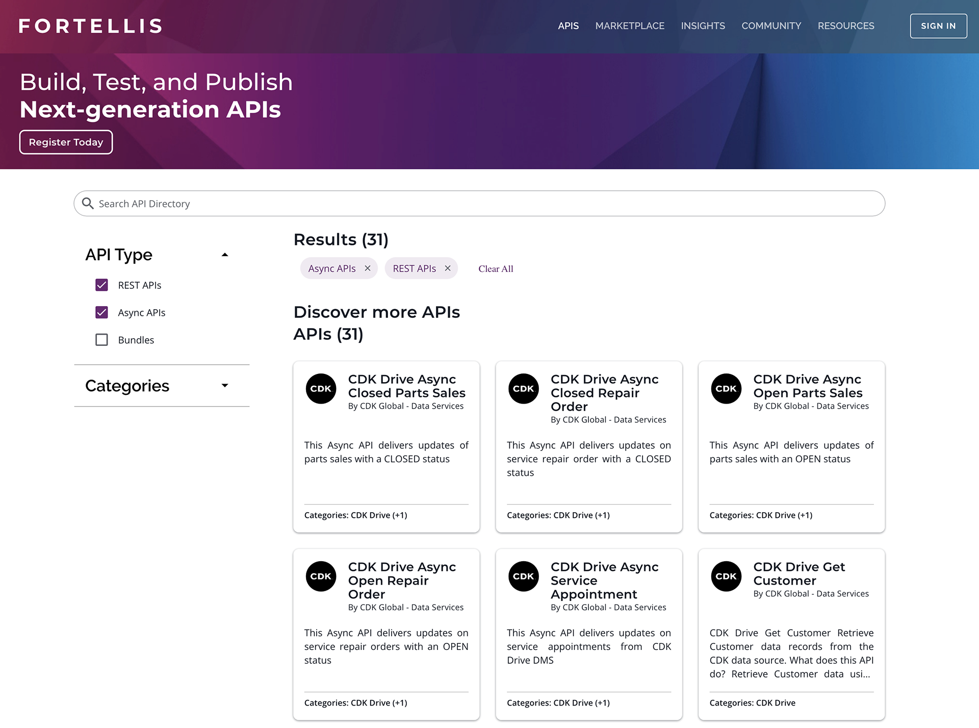Focus the Search API Directory field
This screenshot has height=728, width=979.
coord(479,204)
